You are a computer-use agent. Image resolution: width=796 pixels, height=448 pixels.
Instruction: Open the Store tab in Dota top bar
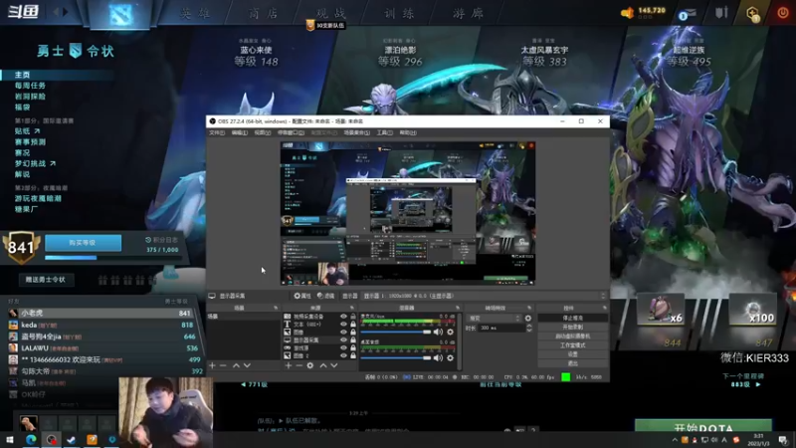point(264,13)
